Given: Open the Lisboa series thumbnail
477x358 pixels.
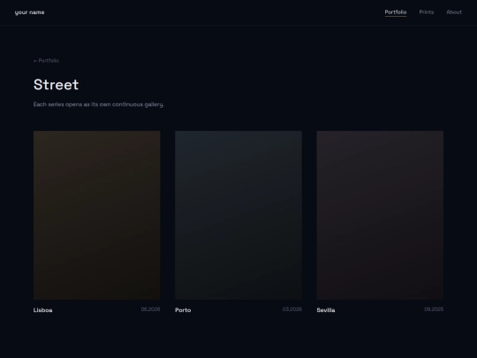Looking at the screenshot, I should pyautogui.click(x=97, y=215).
